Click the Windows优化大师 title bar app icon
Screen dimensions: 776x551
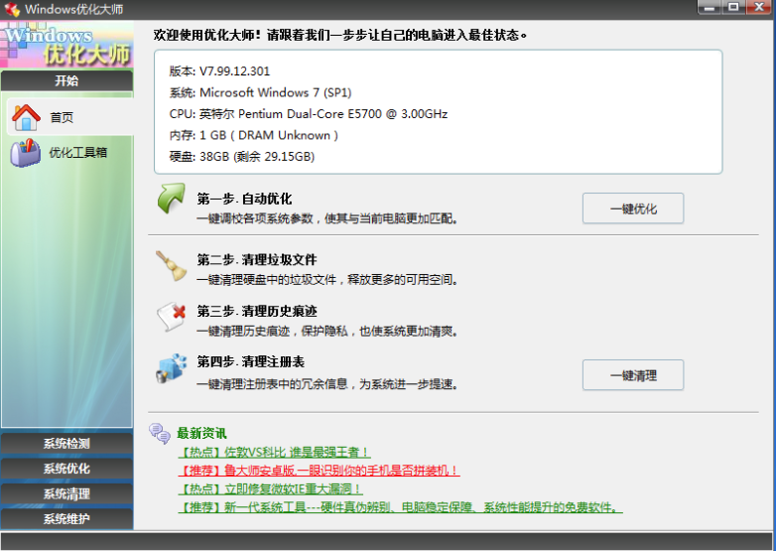(12, 9)
